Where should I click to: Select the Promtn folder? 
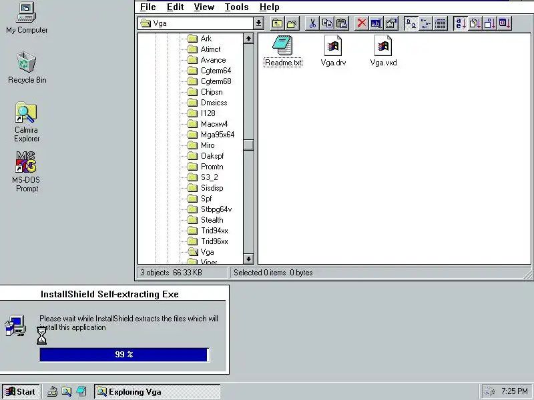pyautogui.click(x=206, y=167)
